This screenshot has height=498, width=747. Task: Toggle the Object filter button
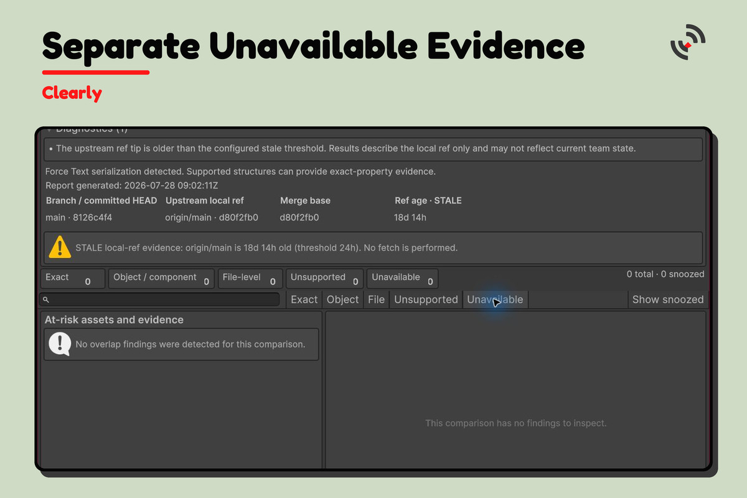(342, 299)
